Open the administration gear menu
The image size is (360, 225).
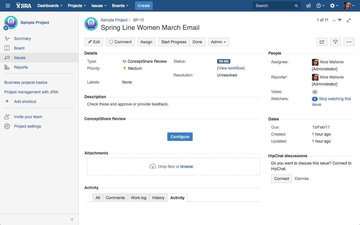pos(334,6)
